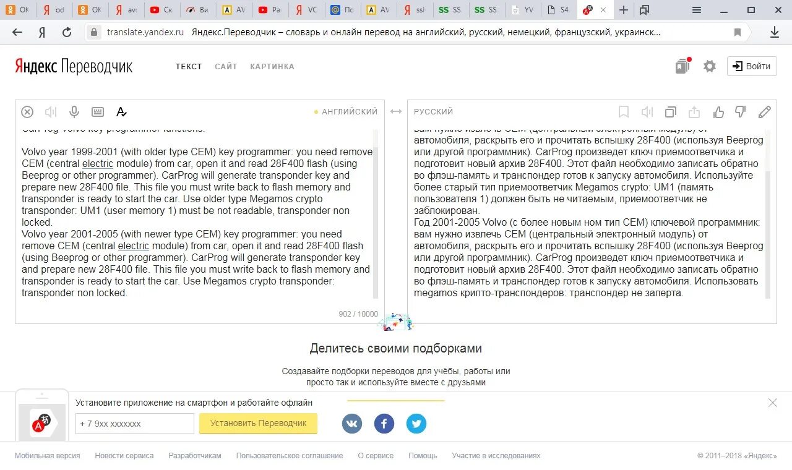Clear the English source text with the X icon

point(27,112)
